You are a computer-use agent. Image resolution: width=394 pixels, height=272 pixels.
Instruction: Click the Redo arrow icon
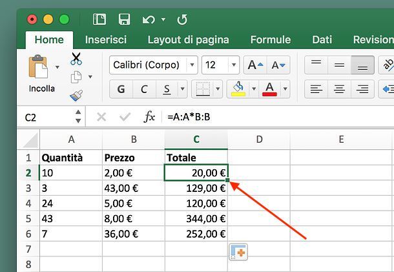182,19
